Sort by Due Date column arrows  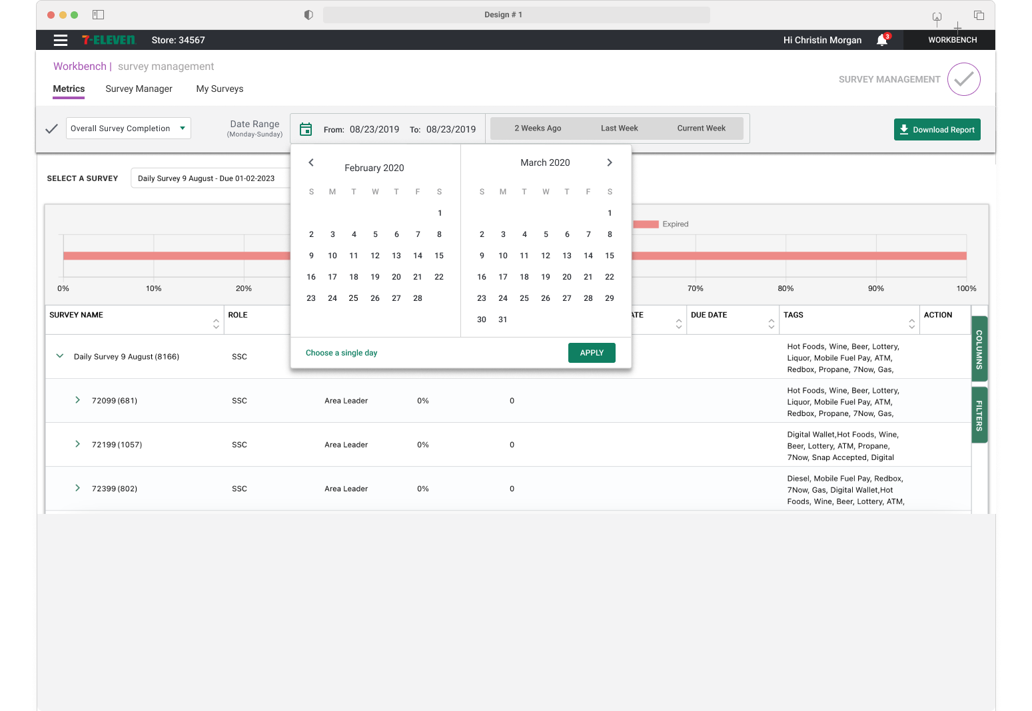pos(771,324)
